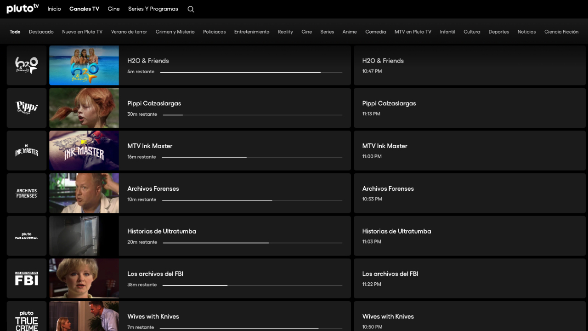Open the current Archivos Forenses program title
This screenshot has width=588, height=331.
pyautogui.click(x=153, y=188)
